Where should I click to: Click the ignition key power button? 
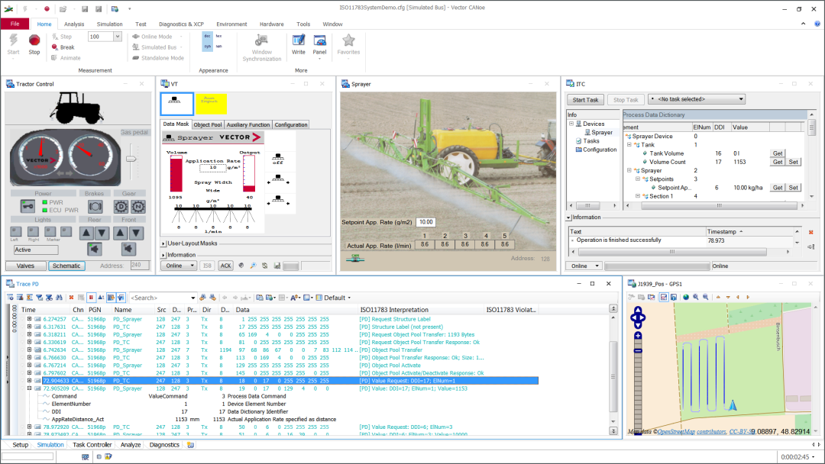27,207
